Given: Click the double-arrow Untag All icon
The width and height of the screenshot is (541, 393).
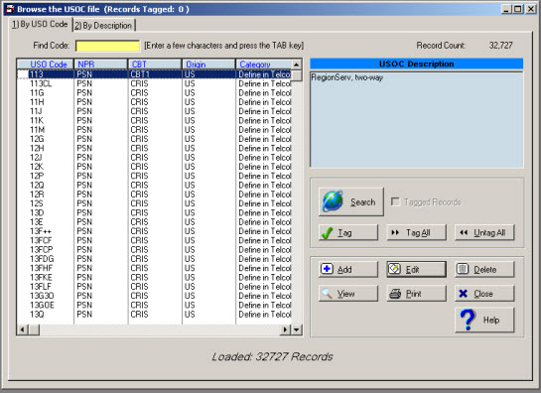Looking at the screenshot, I should [464, 232].
